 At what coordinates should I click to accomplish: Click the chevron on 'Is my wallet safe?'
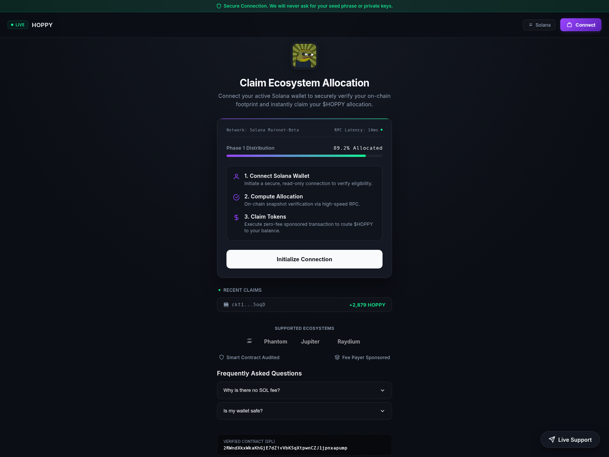click(x=383, y=411)
